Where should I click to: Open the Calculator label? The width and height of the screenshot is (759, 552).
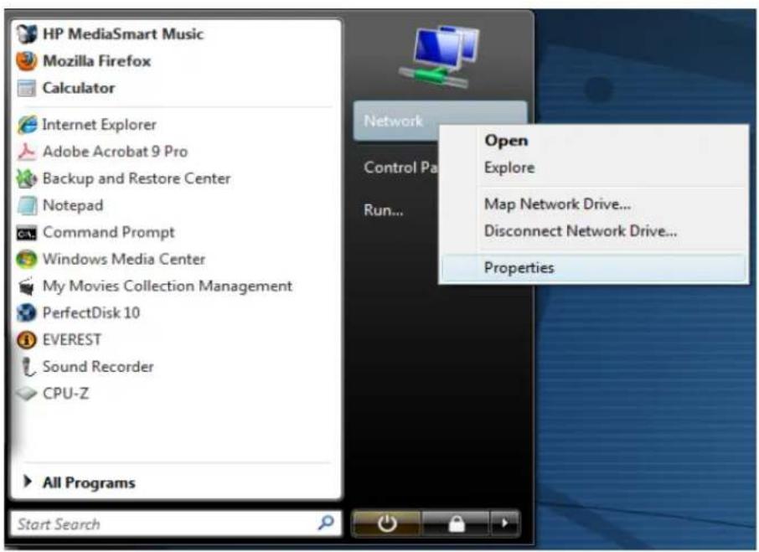click(79, 88)
